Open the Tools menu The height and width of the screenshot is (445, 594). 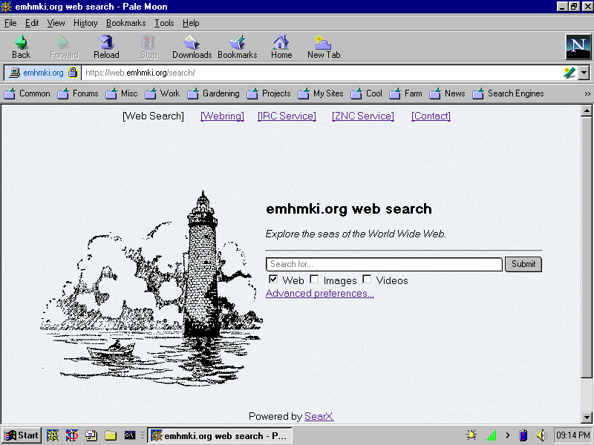pos(164,23)
